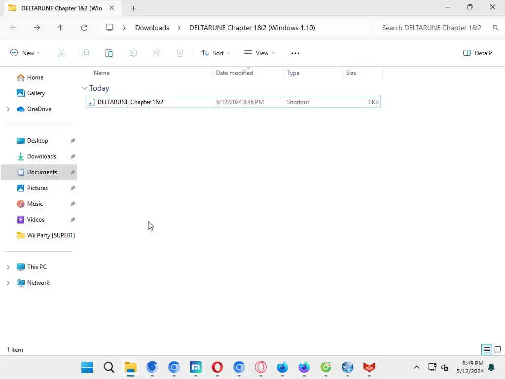Click the Share icon in toolbar
Screen dimensions: 505x379
click(x=156, y=53)
